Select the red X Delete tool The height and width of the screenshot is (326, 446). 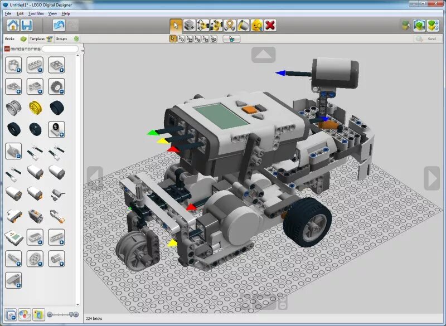tap(270, 25)
